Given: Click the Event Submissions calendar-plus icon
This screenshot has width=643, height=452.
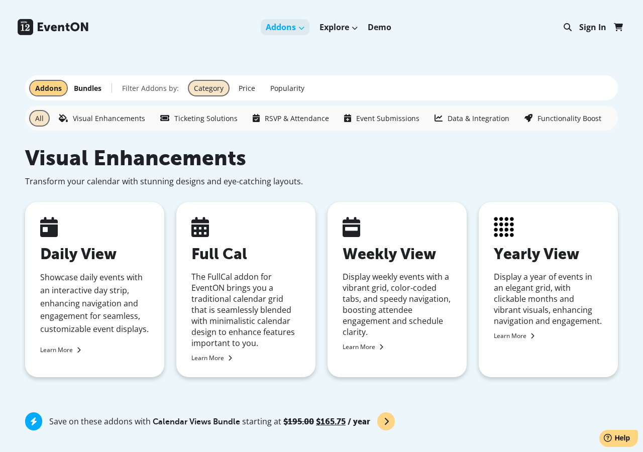Looking at the screenshot, I should (348, 118).
